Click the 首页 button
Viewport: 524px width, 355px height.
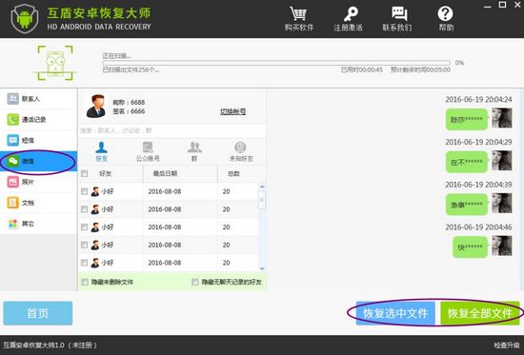[38, 313]
